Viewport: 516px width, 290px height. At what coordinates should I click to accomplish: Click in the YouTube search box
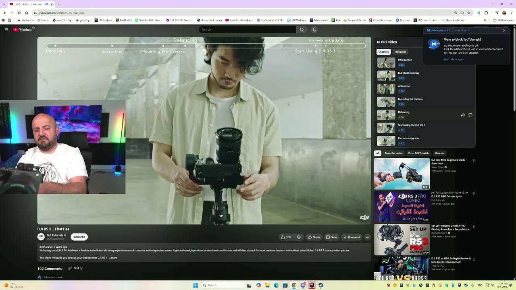tap(248, 29)
